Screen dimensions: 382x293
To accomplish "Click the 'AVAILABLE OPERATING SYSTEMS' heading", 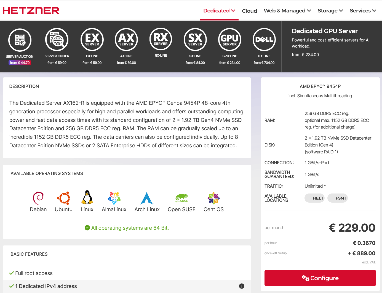I will [x=47, y=174].
